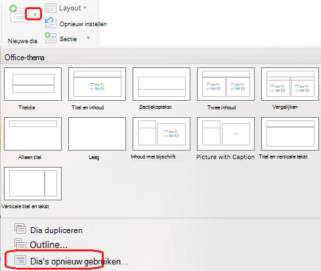
Task: Click the Picture with Caption label text
Action: [x=225, y=157]
